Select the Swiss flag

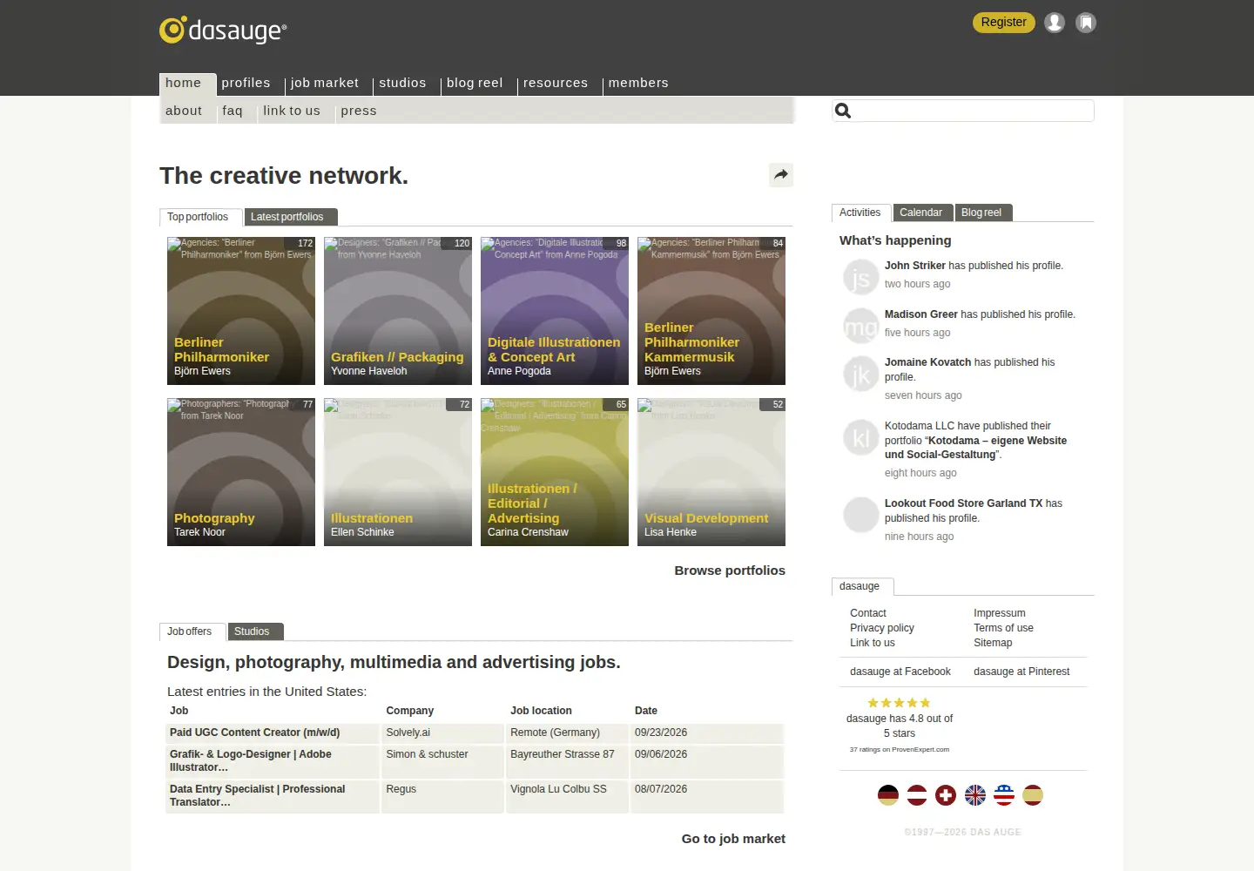click(946, 795)
